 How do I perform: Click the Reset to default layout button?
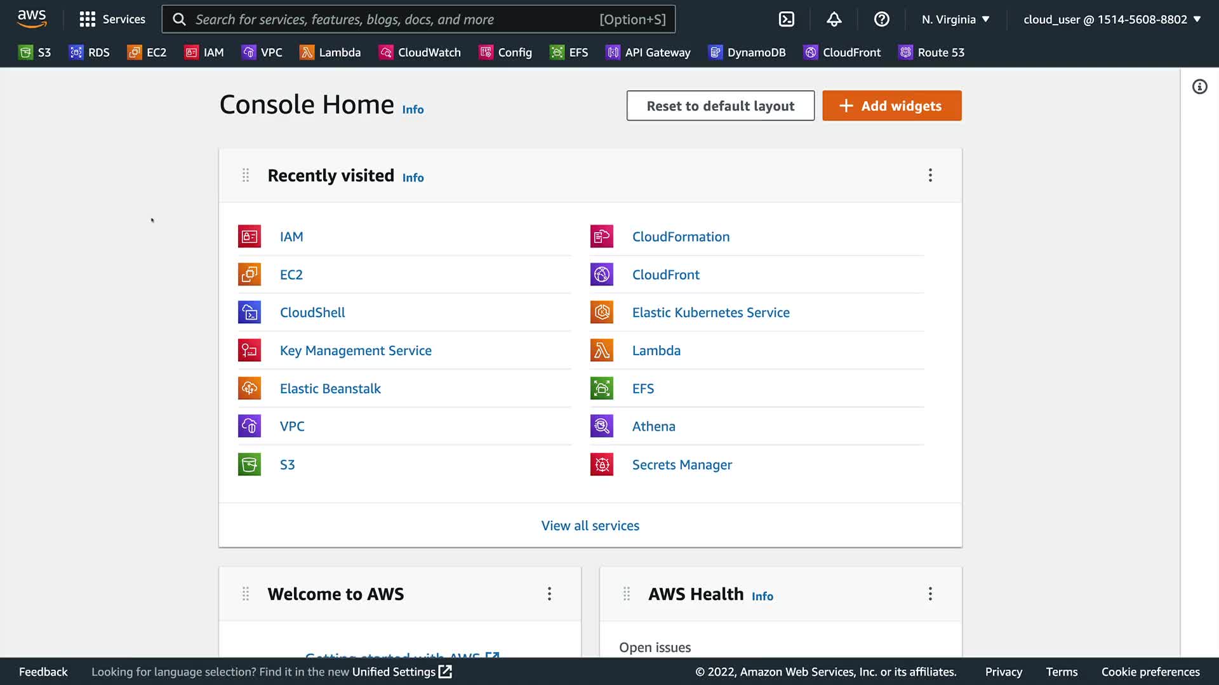click(x=720, y=106)
